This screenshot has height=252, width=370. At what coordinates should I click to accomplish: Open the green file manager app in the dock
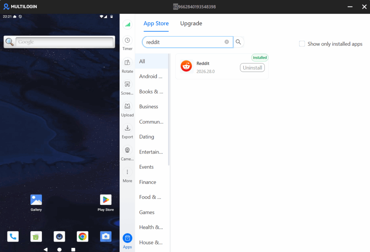36,236
